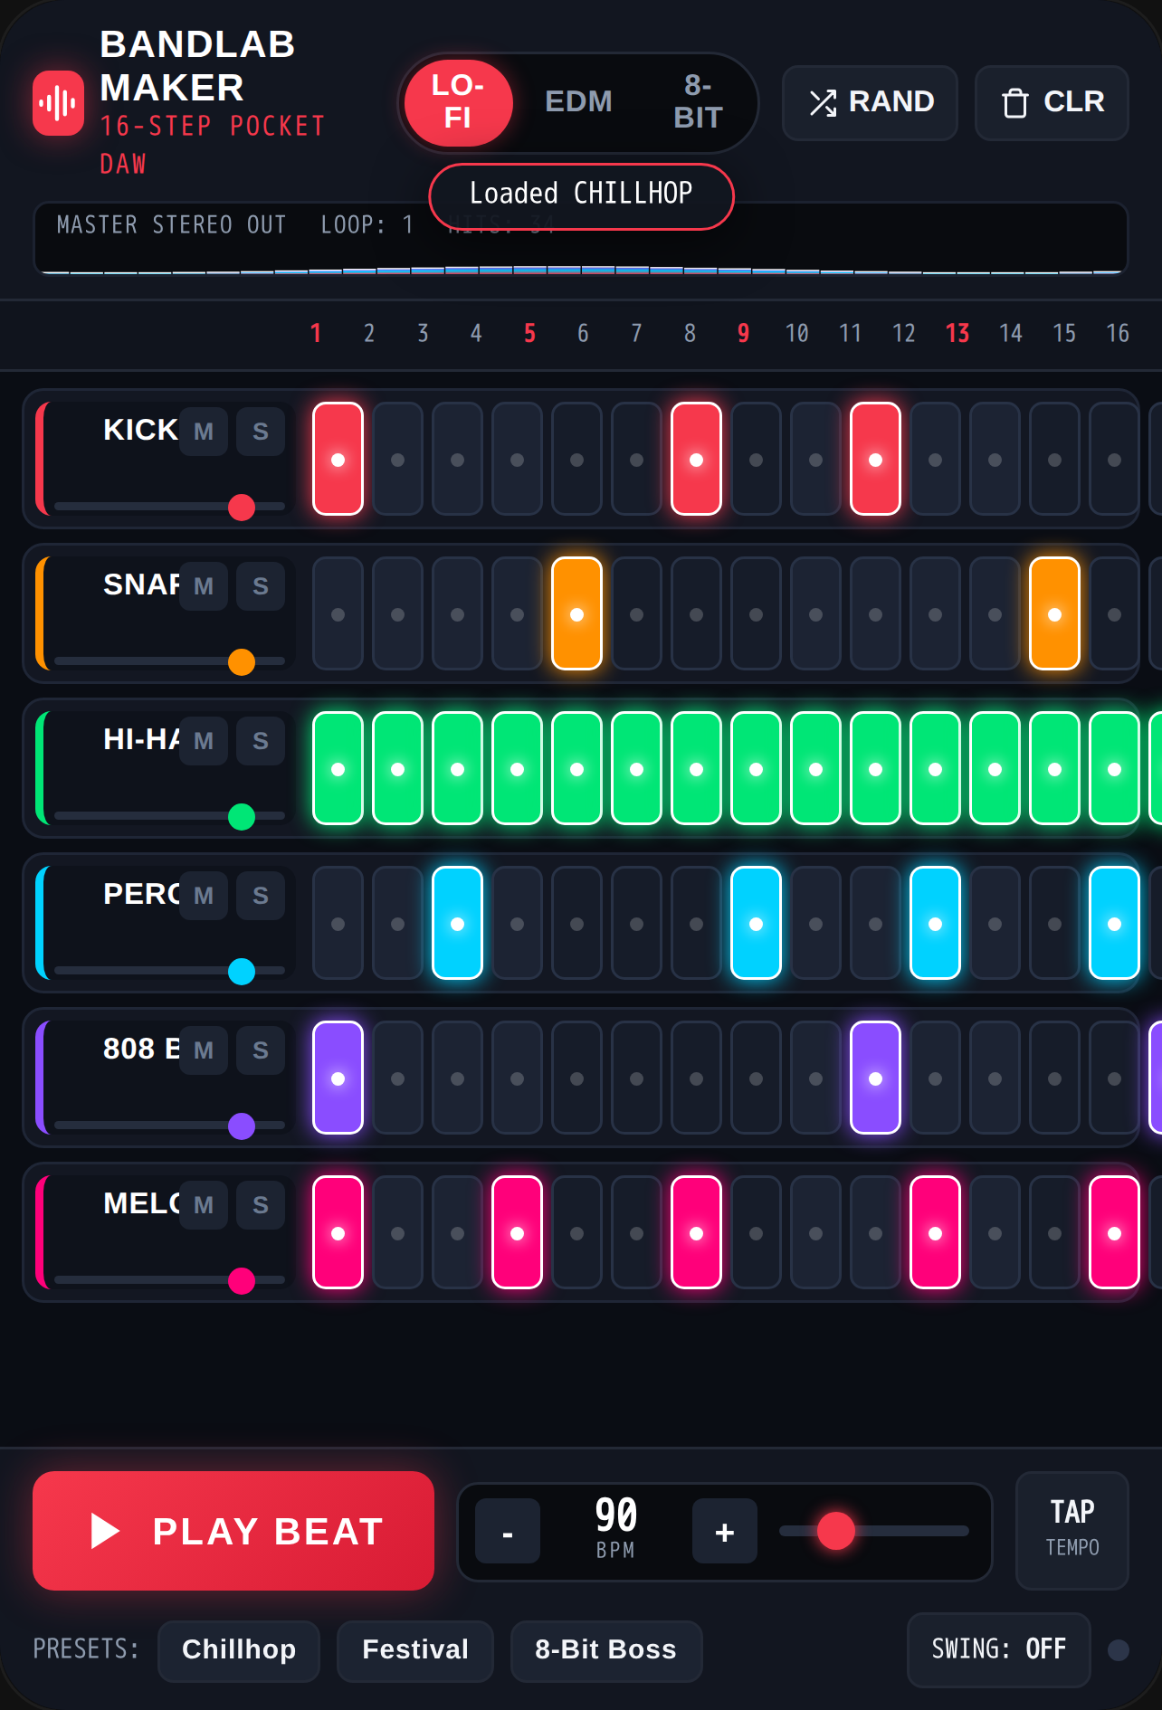Turn off KICK step 7 pad
The image size is (1162, 1710).
point(696,459)
